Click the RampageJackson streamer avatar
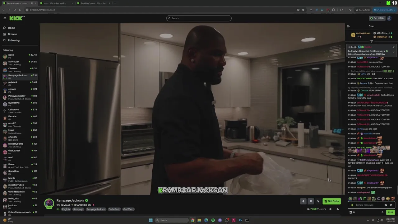This screenshot has height=224, width=398. (x=49, y=203)
